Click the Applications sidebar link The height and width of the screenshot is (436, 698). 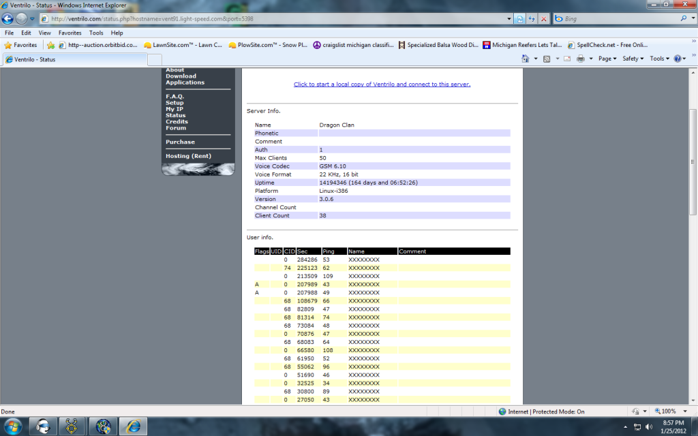pos(185,82)
